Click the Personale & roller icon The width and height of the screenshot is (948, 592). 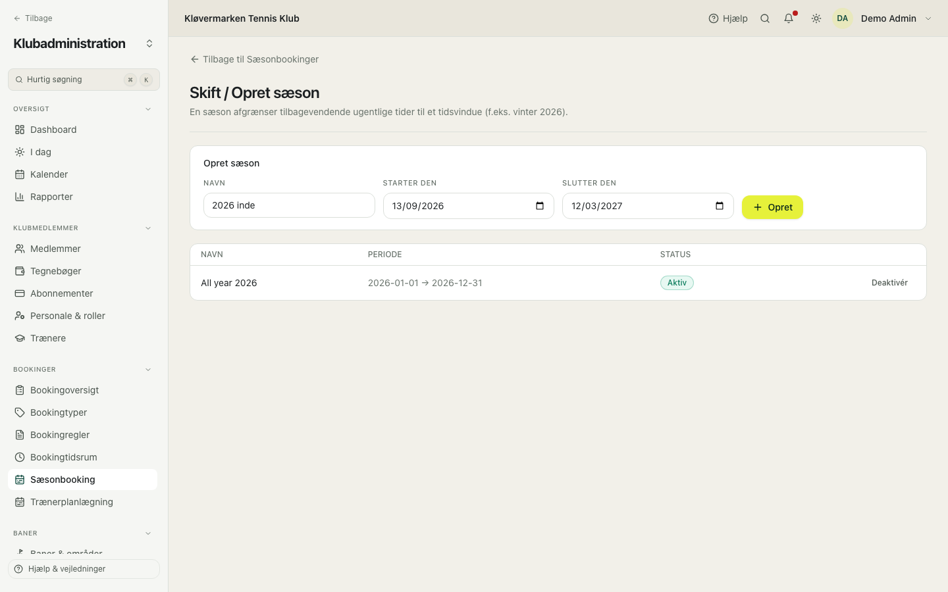tap(20, 316)
